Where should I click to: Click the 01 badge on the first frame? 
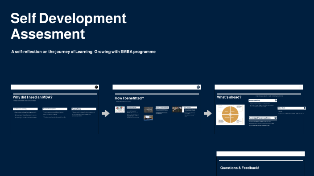click(x=96, y=87)
